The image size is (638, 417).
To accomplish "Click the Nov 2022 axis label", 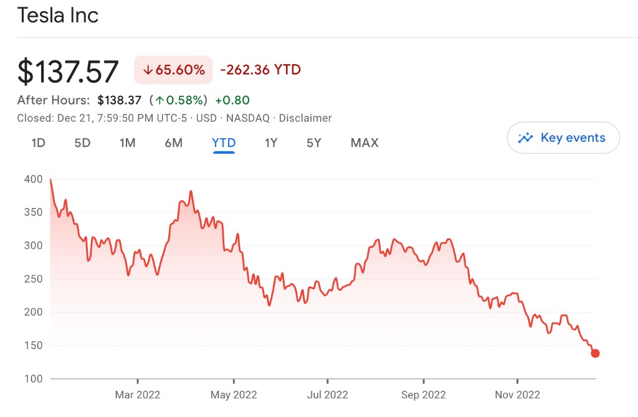I will (517, 395).
